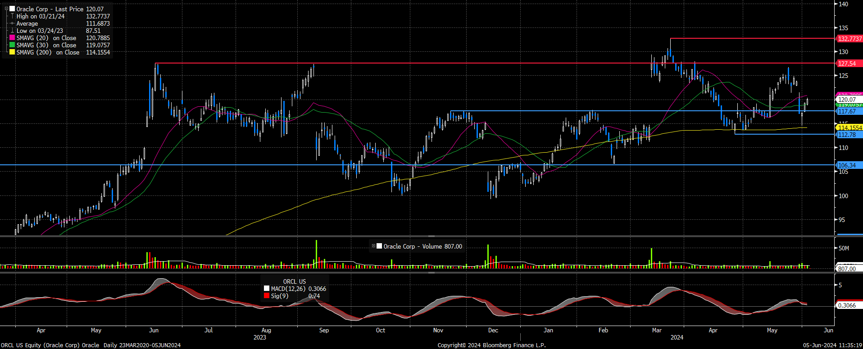Viewport: 863px width, 349px height.
Task: Click the green SMAVG (30) color swatch
Action: tap(12, 45)
